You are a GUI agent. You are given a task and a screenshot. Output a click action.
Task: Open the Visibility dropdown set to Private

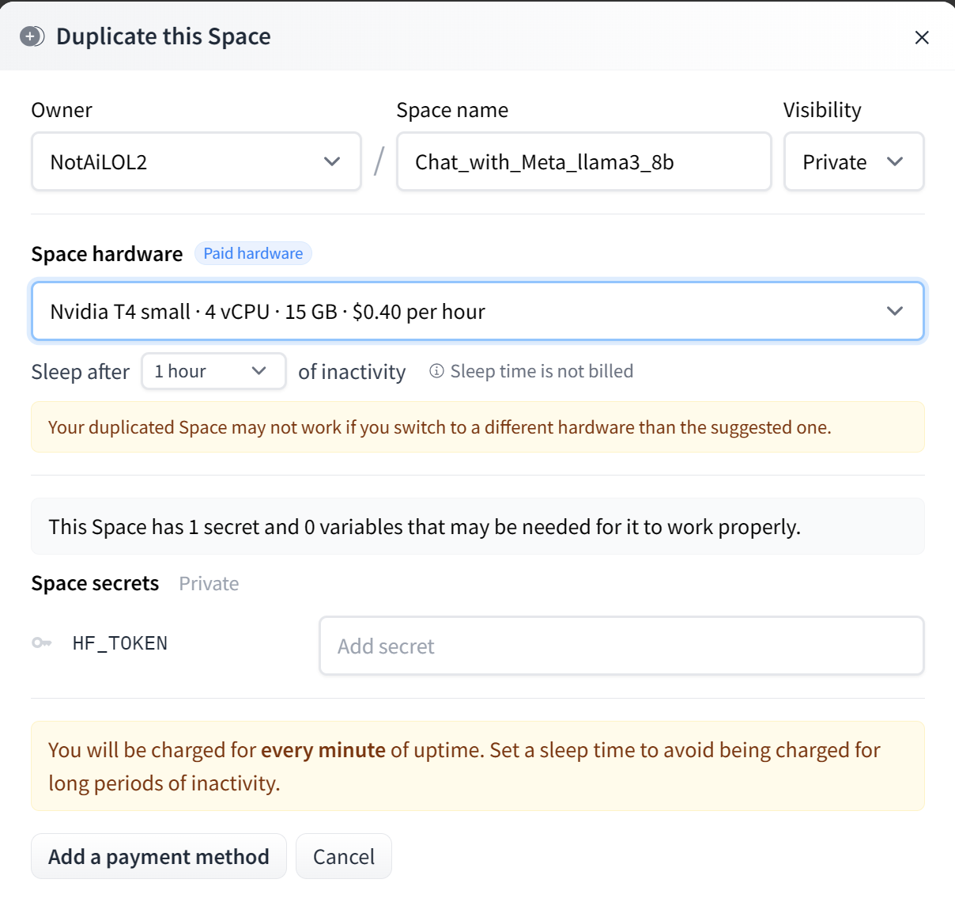853,162
